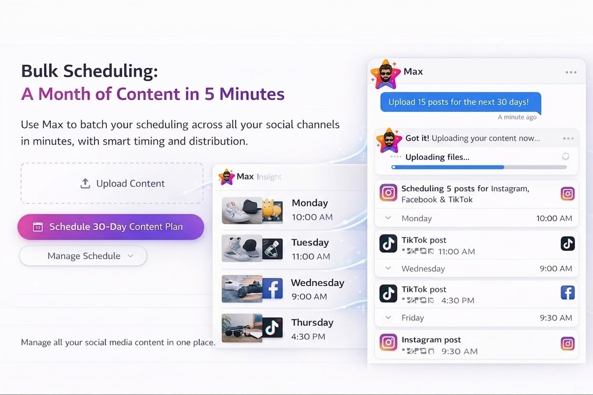Click the Max Insight star logo
Image resolution: width=593 pixels, height=395 pixels.
coord(227,177)
